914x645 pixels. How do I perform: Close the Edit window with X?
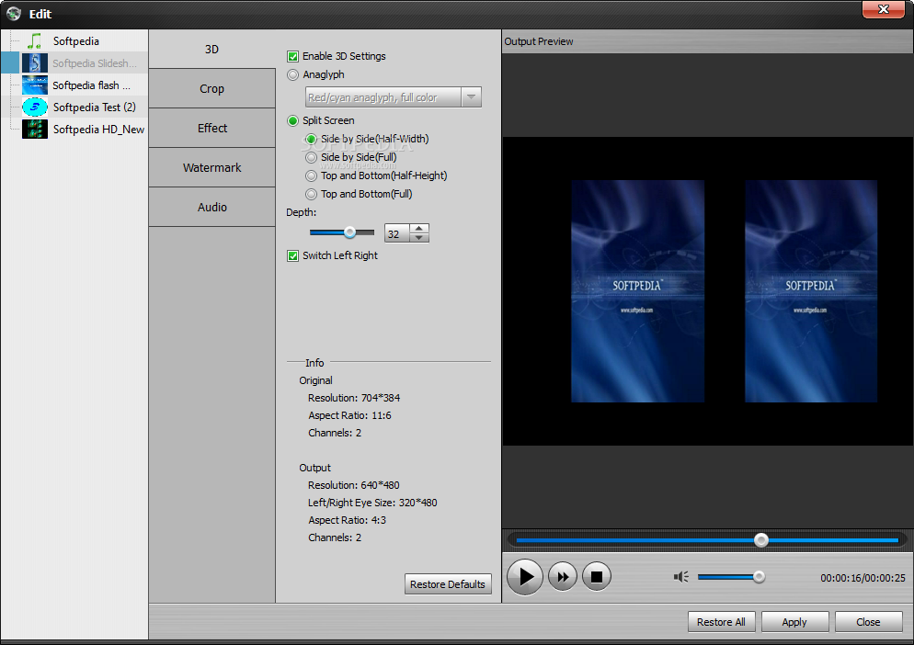click(883, 9)
